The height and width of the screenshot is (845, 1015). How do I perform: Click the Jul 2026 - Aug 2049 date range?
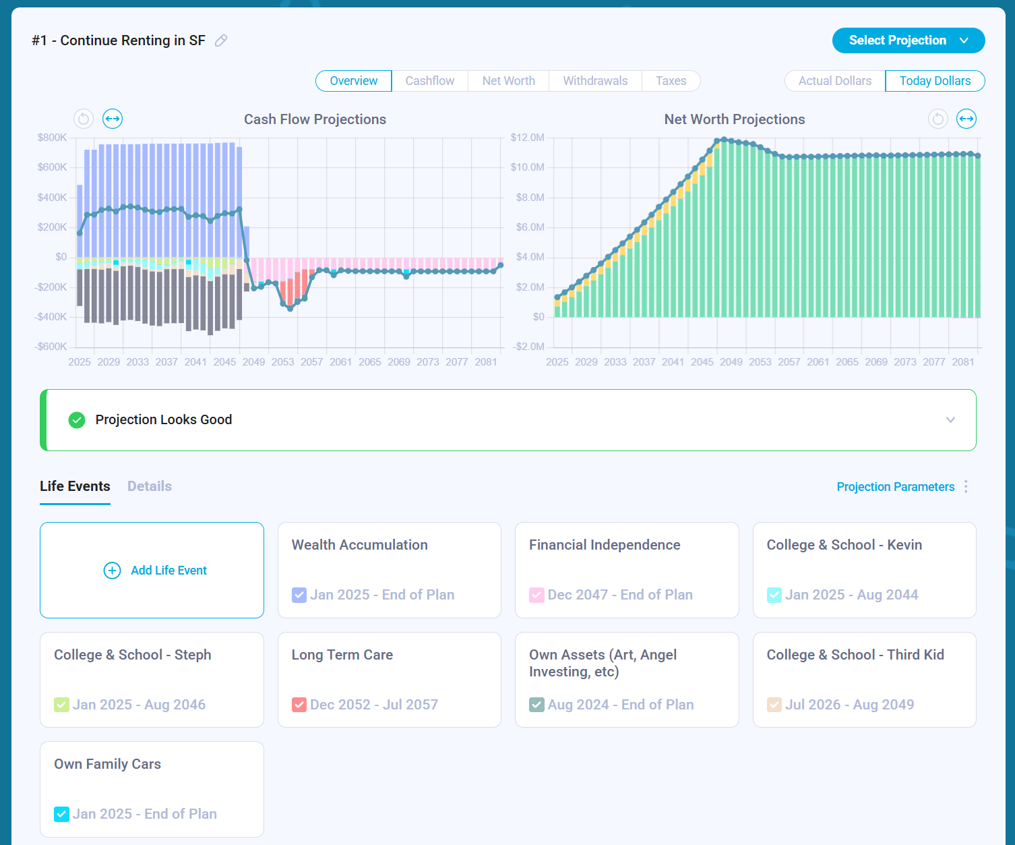coord(850,705)
